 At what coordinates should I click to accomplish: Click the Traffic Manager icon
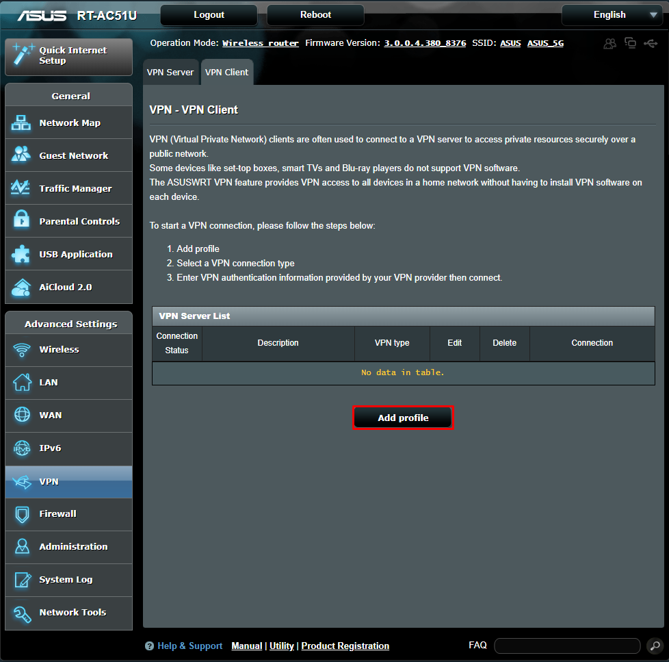(21, 188)
